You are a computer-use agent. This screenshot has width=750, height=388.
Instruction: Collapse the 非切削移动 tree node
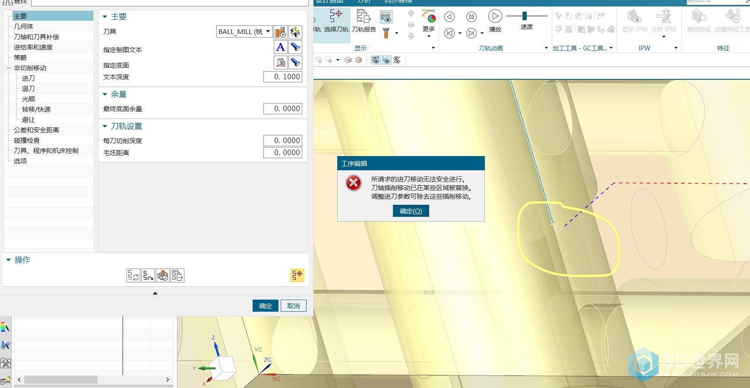[8, 68]
